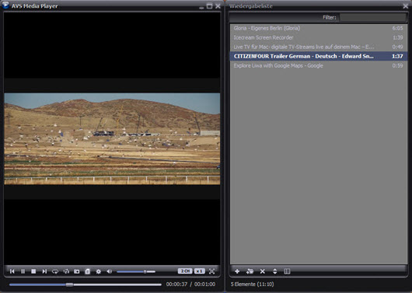Adjust the volume slider
This screenshot has height=293, width=412.
[x=136, y=271]
